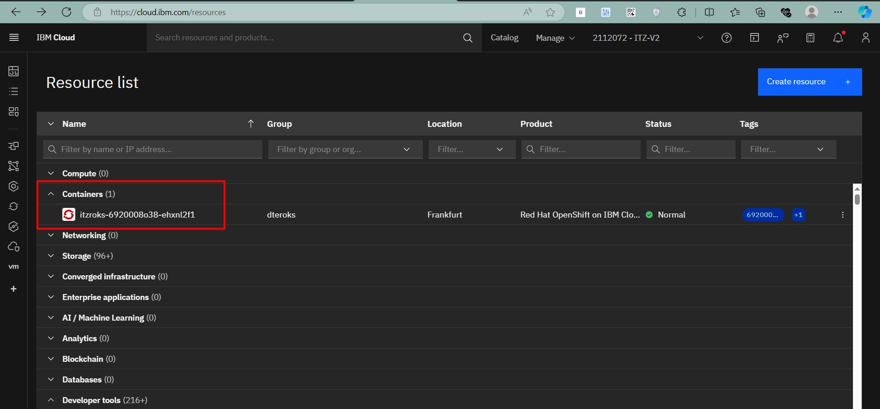
Task: Click the scrollbar up arrow
Action: [857, 188]
